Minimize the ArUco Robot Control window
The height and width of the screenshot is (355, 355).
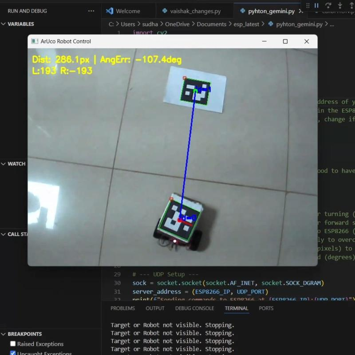(x=264, y=41)
